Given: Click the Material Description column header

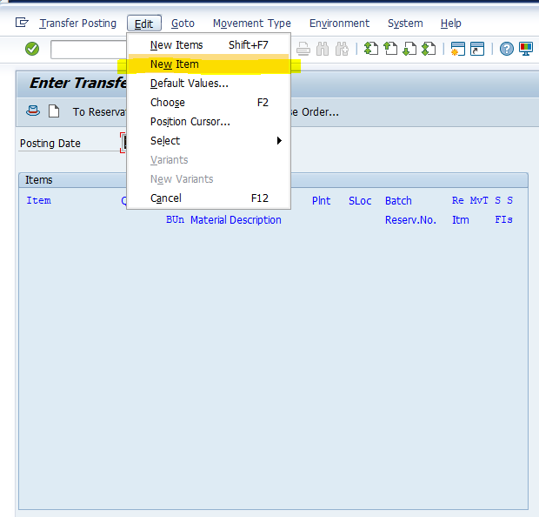Looking at the screenshot, I should tap(236, 220).
